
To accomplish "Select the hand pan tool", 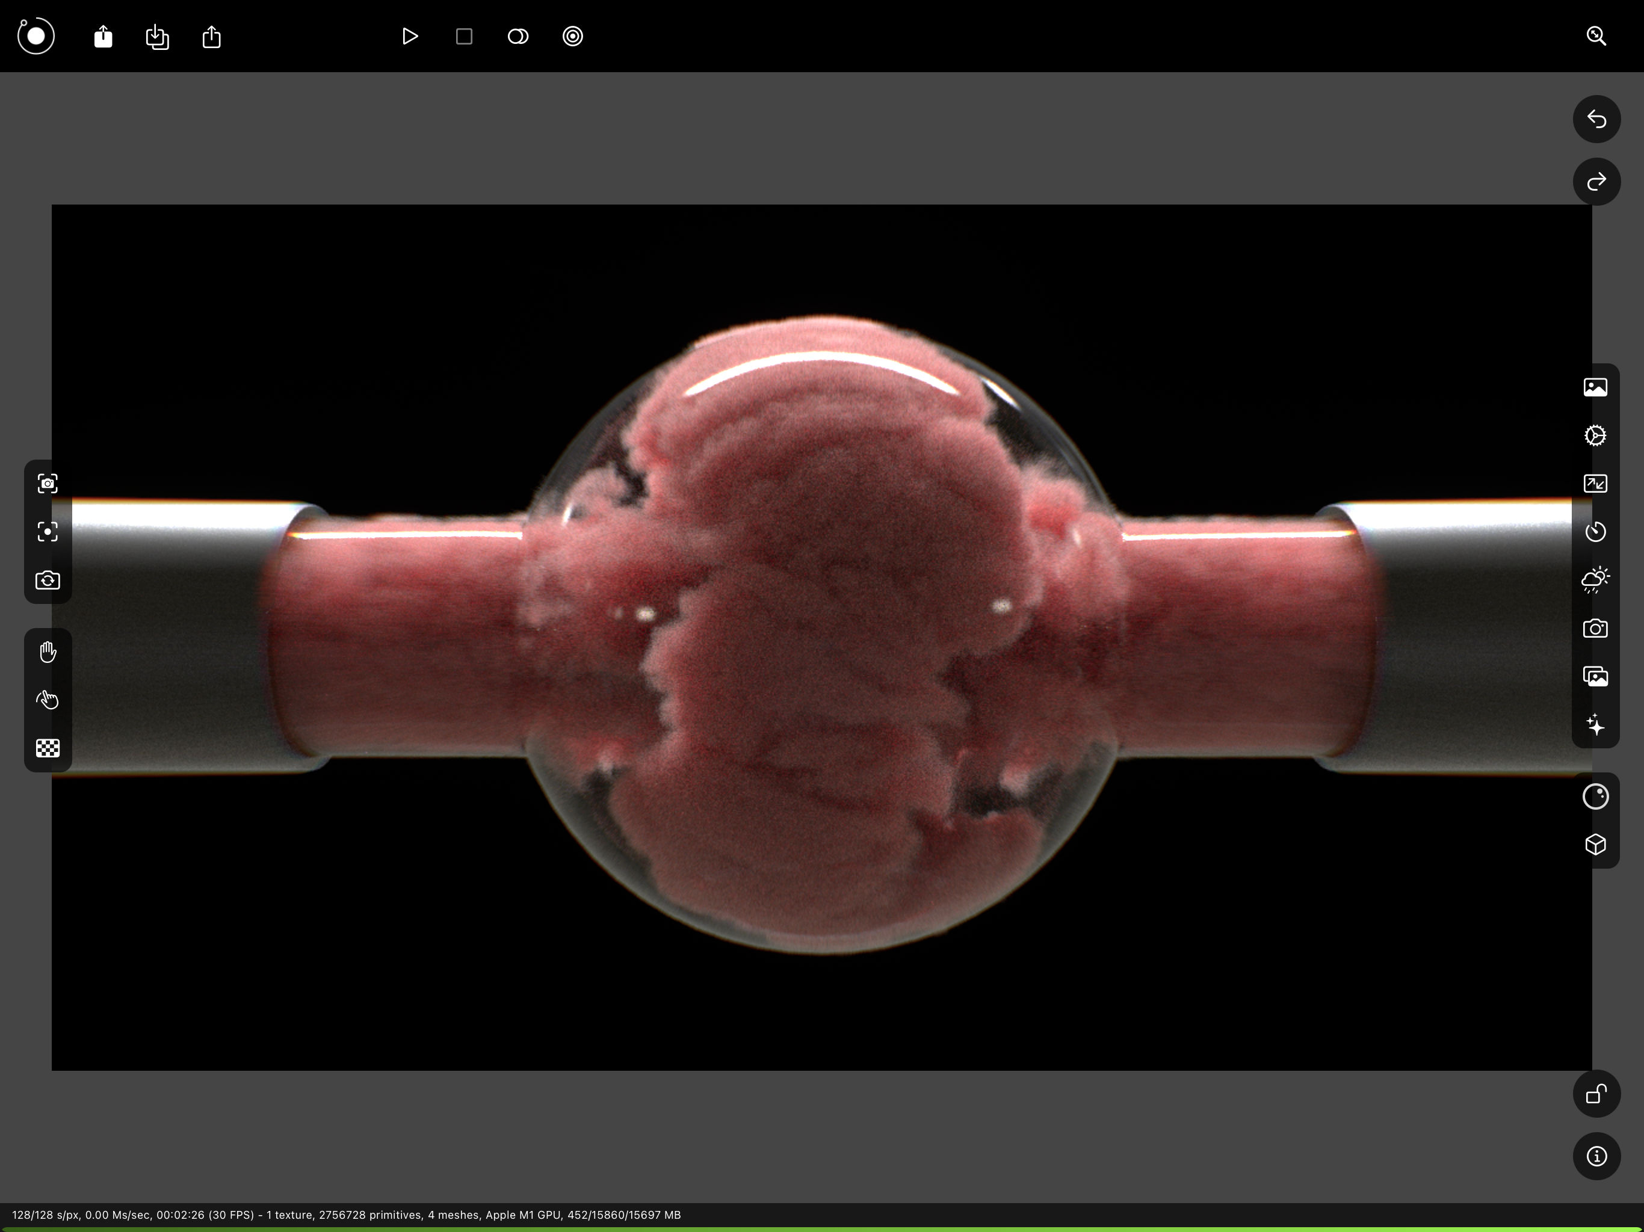I will coord(48,653).
